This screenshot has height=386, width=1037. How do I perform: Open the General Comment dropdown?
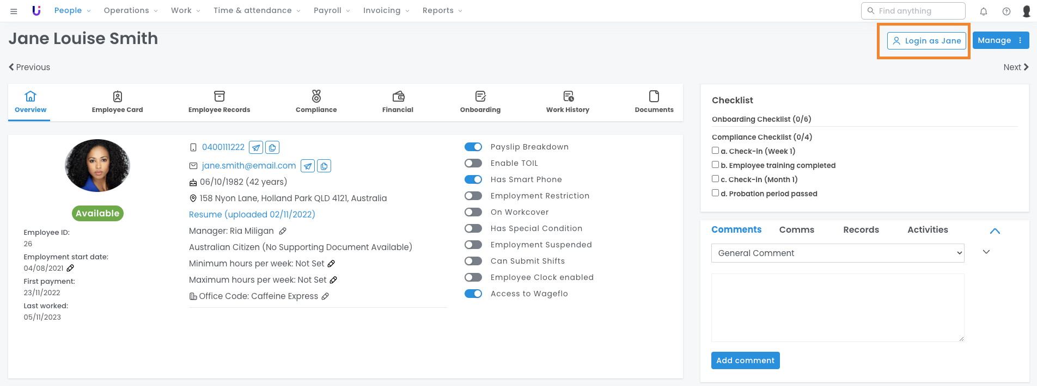[x=837, y=253]
